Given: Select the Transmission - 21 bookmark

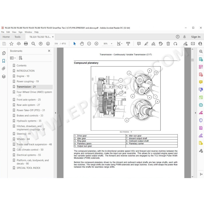Looking at the screenshot, I should pyautogui.click(x=26, y=87).
